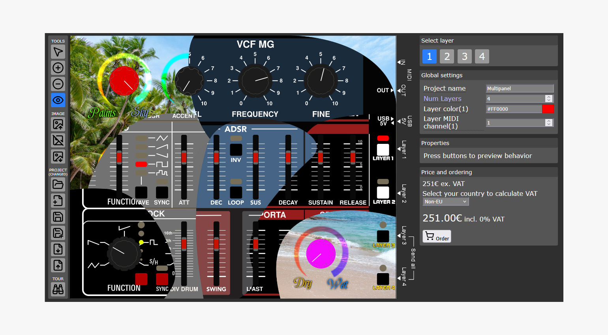
Task: Click the Layer MIDI channel stepper arrows
Action: (x=548, y=123)
